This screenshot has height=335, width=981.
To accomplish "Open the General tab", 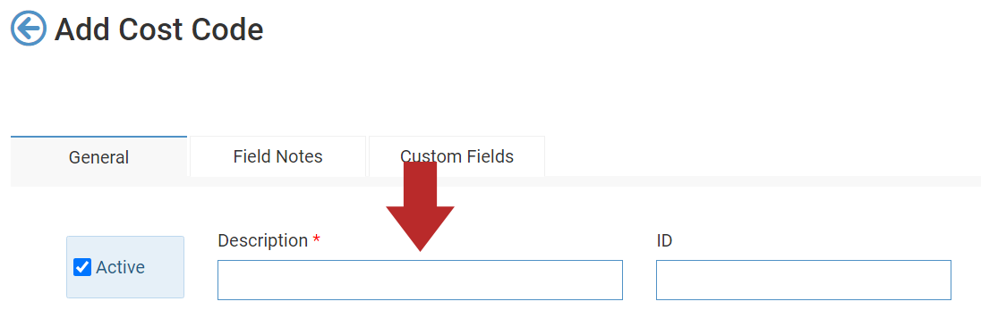I will tap(98, 156).
